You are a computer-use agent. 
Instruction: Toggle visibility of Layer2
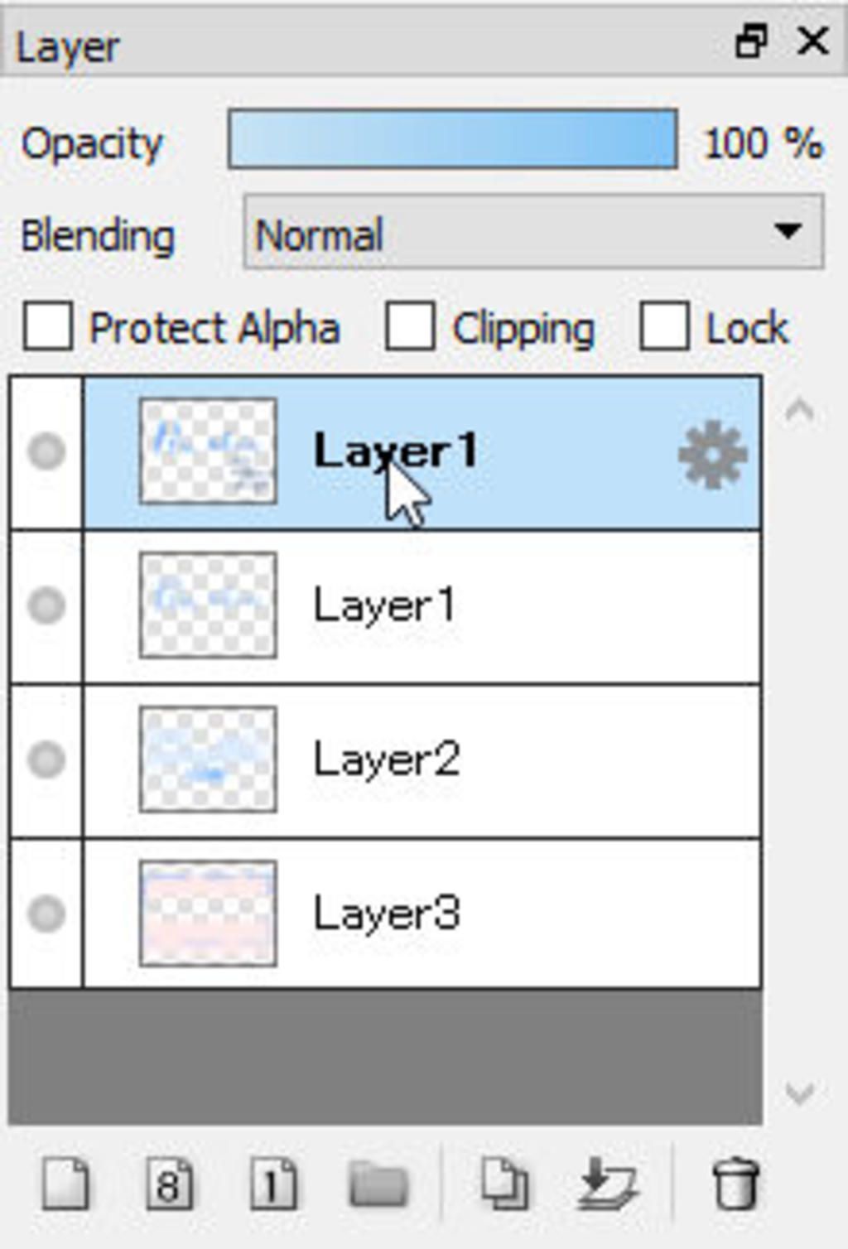point(46,760)
